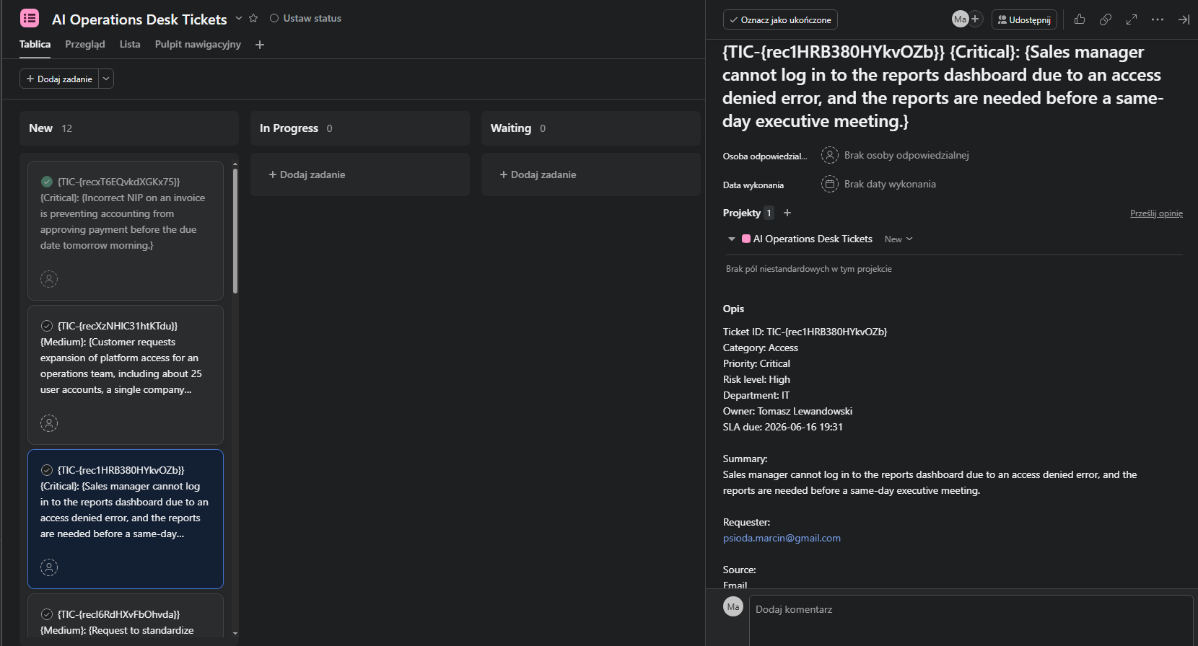Open the Customer requests expansion card
1198x646 pixels.
[x=126, y=375]
